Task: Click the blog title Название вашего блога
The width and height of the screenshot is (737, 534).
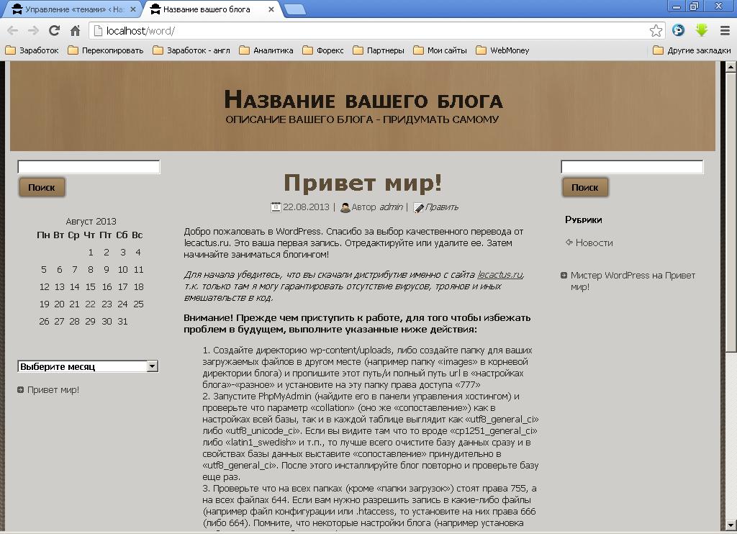Action: coord(363,99)
